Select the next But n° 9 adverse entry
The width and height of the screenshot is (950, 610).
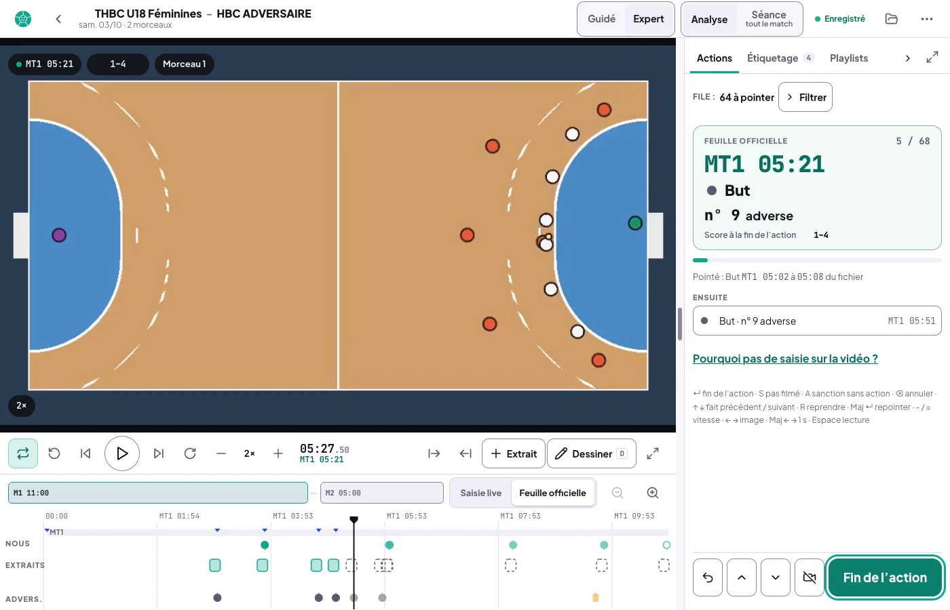[x=817, y=321]
